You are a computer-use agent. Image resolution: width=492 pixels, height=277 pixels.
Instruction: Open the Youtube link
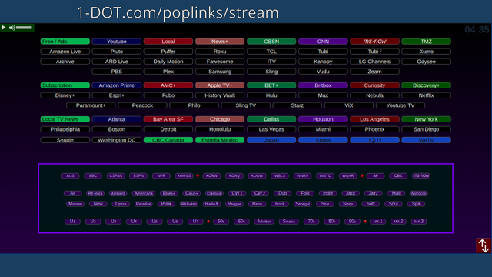116,42
